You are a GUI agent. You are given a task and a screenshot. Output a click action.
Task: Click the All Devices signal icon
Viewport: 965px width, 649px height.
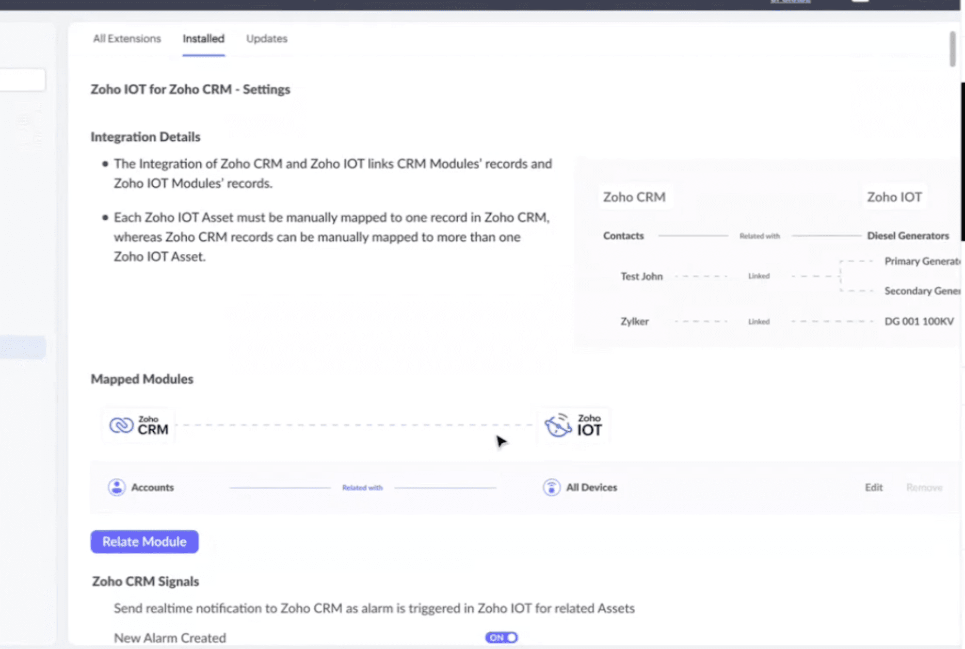[551, 487]
